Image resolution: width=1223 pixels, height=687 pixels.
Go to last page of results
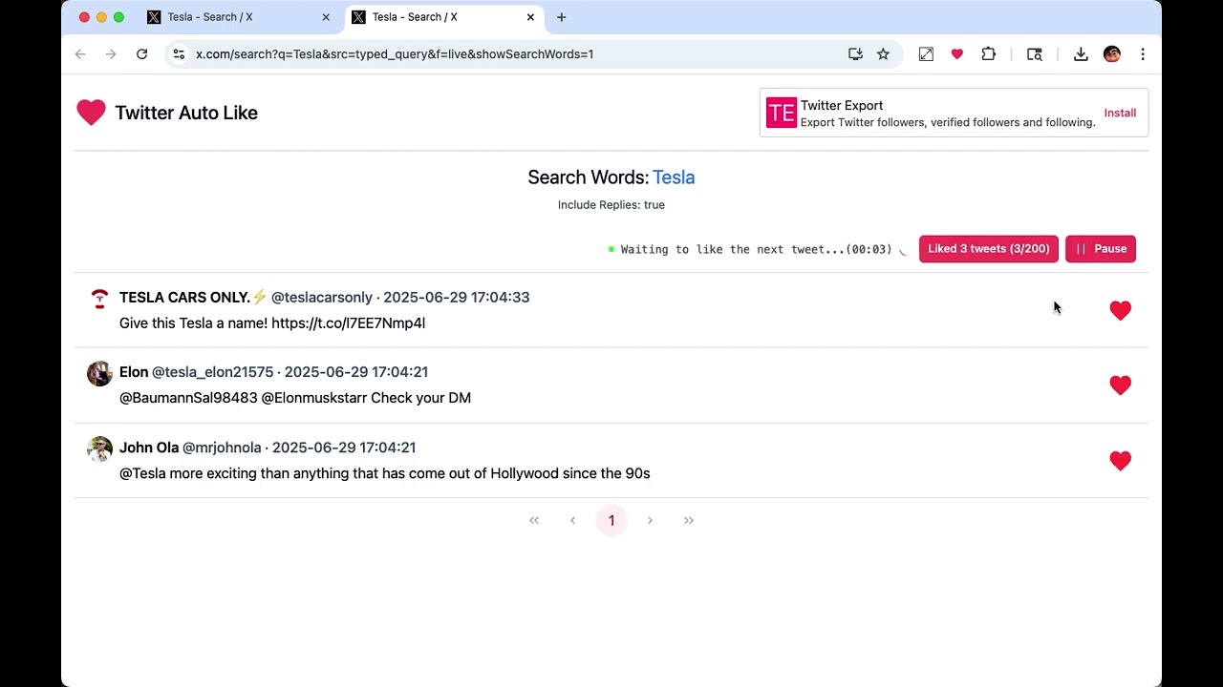[x=689, y=520]
